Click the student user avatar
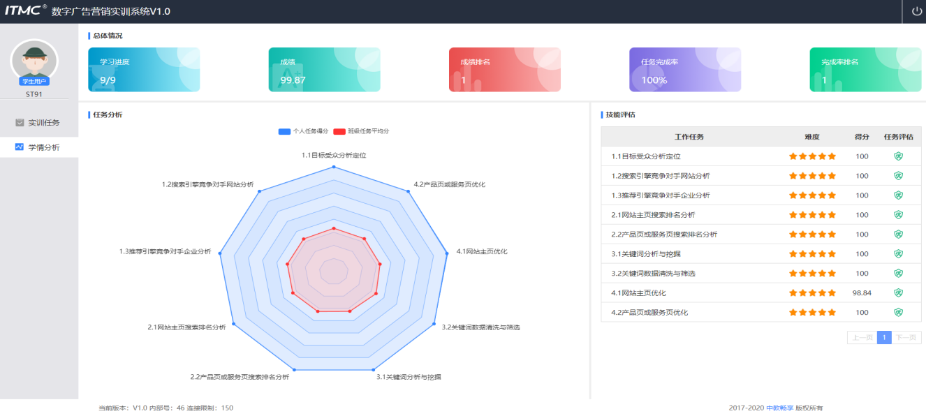The image size is (926, 416). point(34,61)
